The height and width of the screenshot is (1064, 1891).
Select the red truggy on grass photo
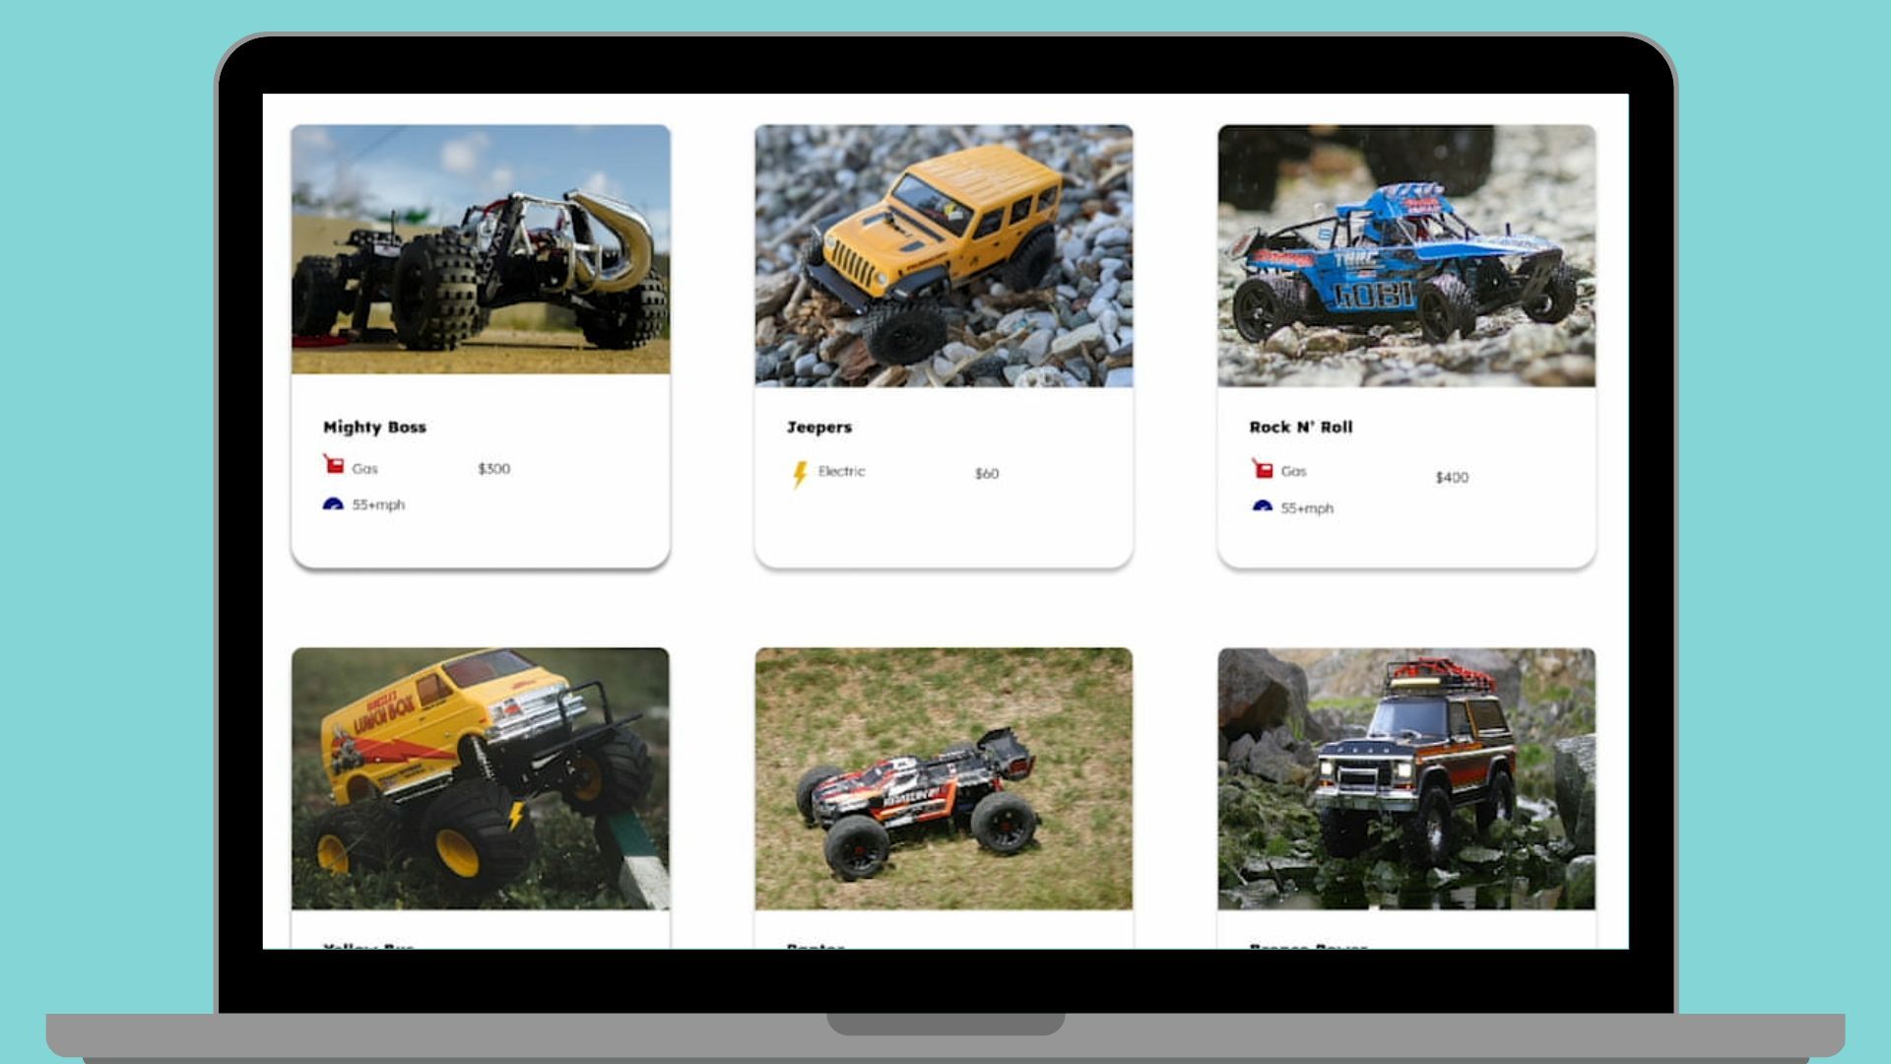click(x=944, y=778)
